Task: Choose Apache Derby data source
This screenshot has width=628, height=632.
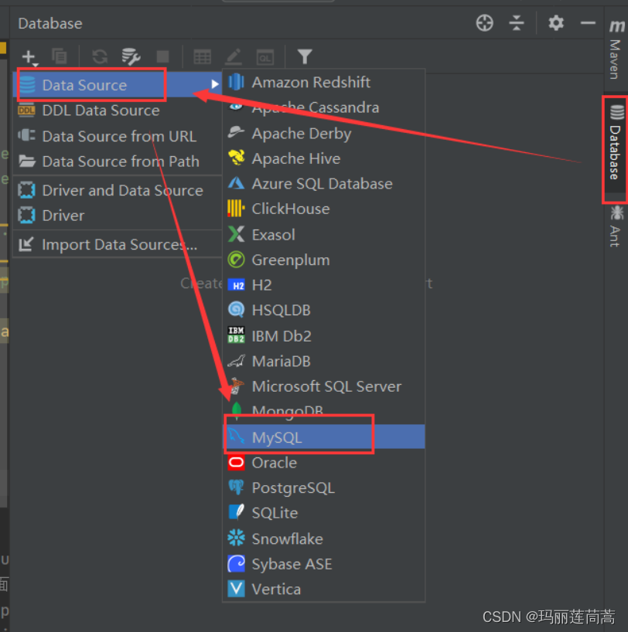Action: (x=324, y=133)
